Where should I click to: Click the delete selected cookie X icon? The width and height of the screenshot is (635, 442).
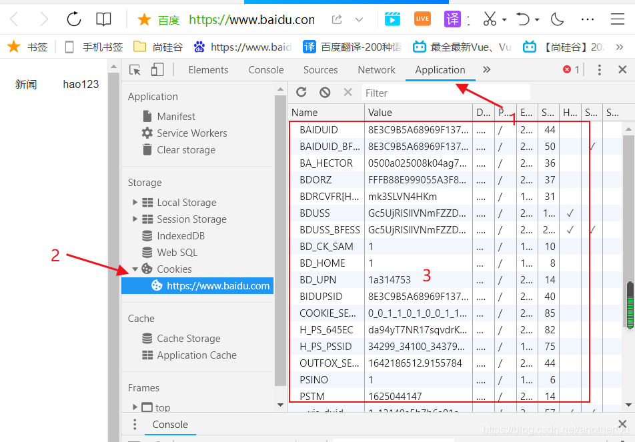(x=348, y=92)
